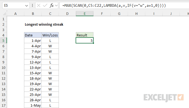189x108 pixels.
Task: Expand the function list dropdown next to fx
Action: [56, 5]
